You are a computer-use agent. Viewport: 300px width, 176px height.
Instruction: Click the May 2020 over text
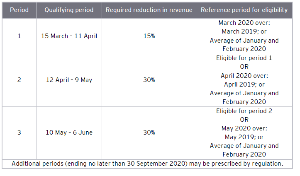[x=244, y=128]
